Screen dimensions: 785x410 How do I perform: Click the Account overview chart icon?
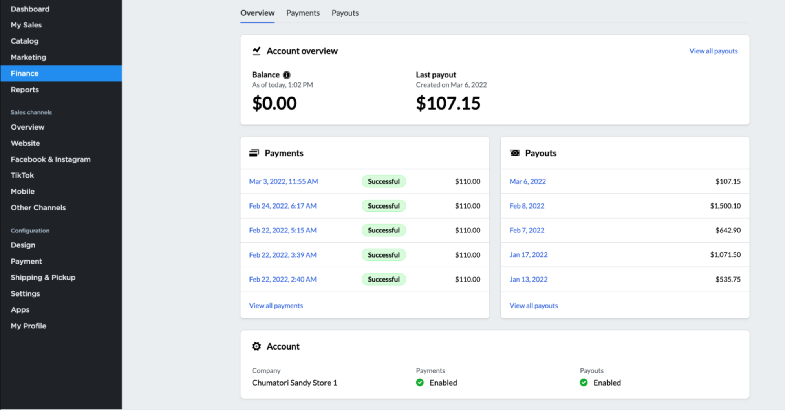(256, 51)
